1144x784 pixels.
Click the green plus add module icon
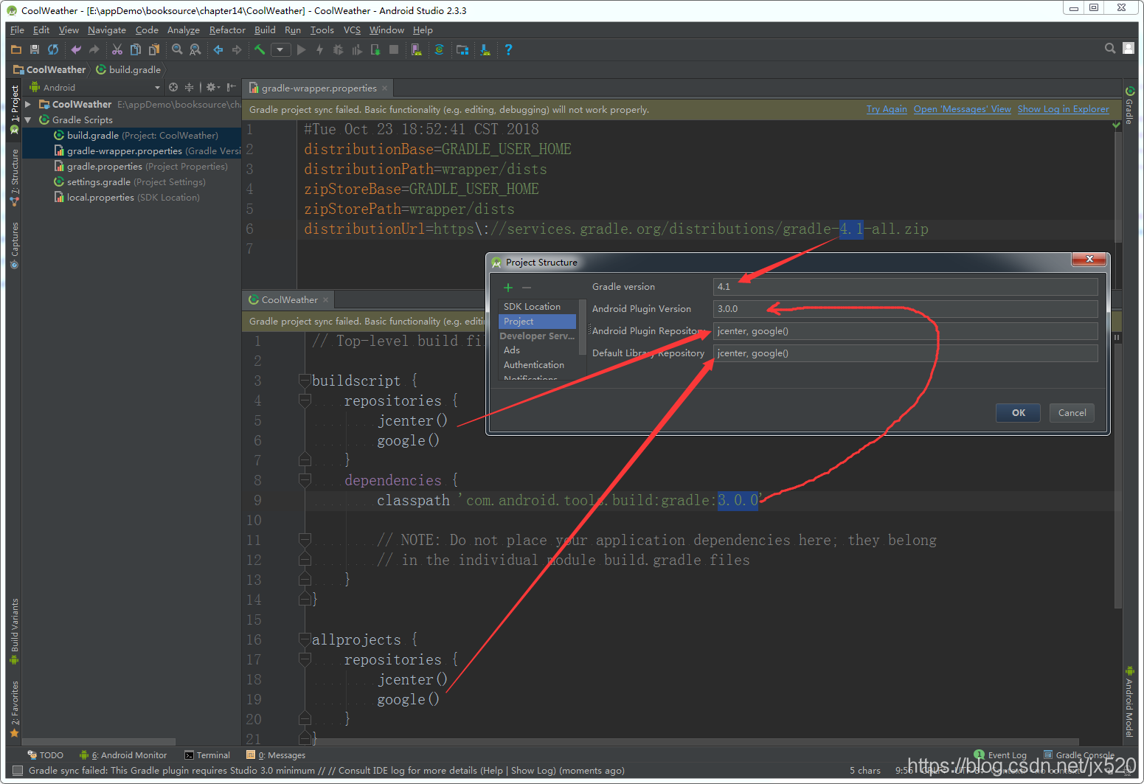(x=507, y=287)
